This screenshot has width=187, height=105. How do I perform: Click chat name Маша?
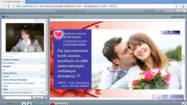(x=5, y=89)
